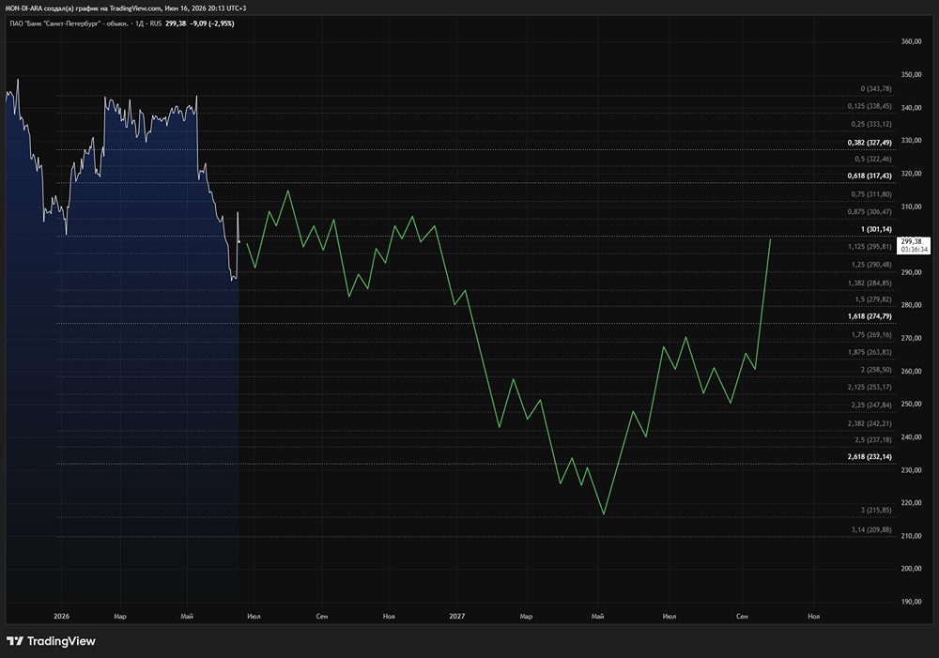Click the 250,00 price axis label
The width and height of the screenshot is (939, 658).
pyautogui.click(x=911, y=405)
